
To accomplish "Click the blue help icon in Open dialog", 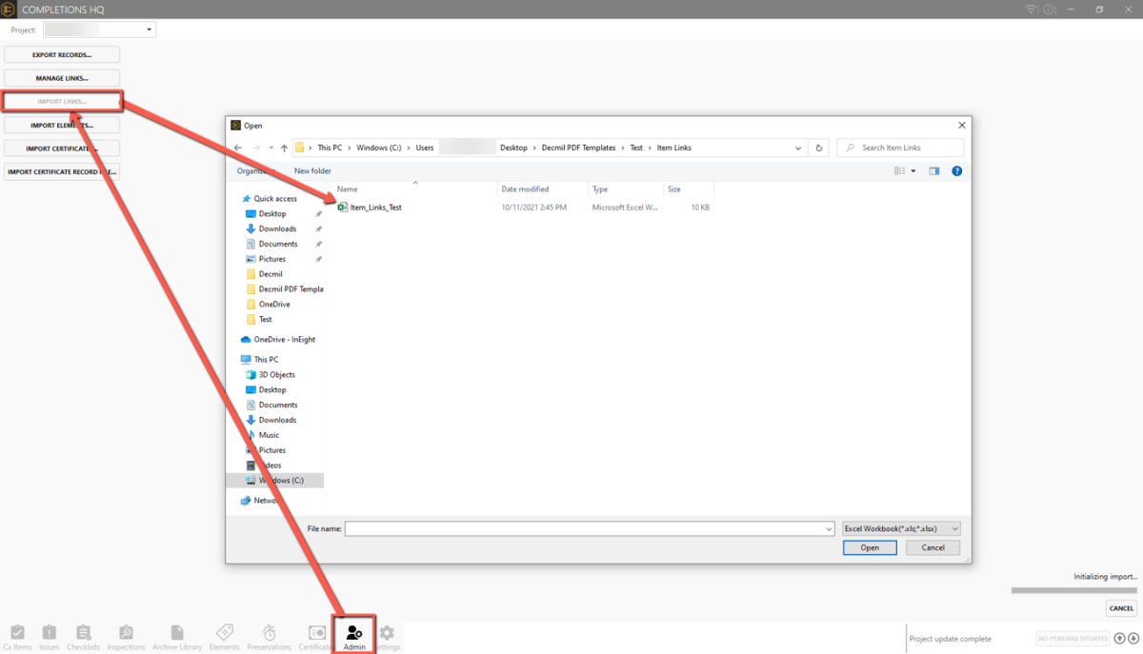I will point(957,171).
